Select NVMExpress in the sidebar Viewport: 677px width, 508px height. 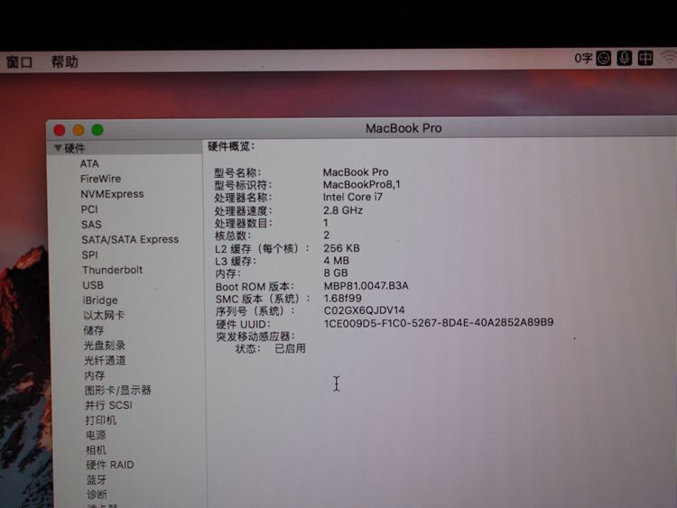[x=112, y=194]
